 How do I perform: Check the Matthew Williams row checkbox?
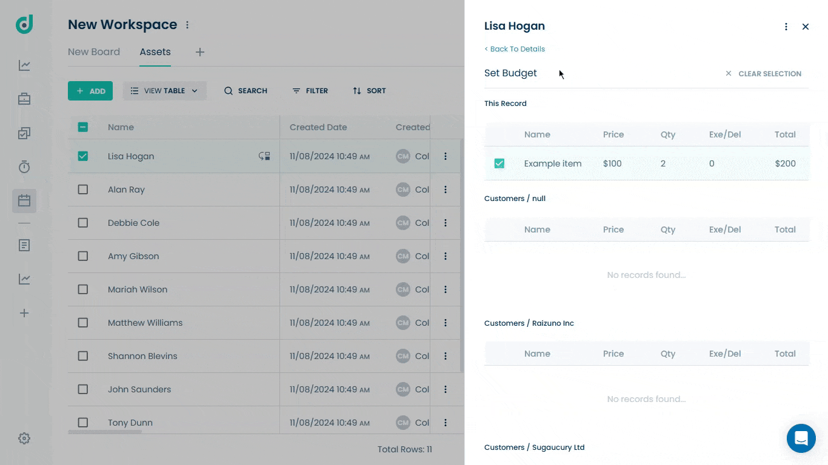(x=83, y=323)
